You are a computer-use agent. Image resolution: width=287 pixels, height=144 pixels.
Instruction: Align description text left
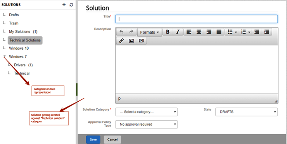(x=189, y=32)
